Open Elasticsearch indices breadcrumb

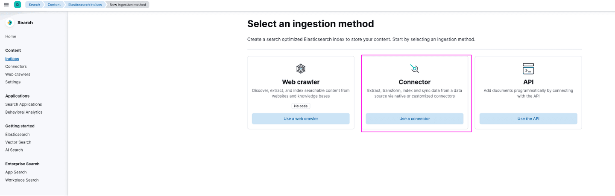click(x=85, y=5)
